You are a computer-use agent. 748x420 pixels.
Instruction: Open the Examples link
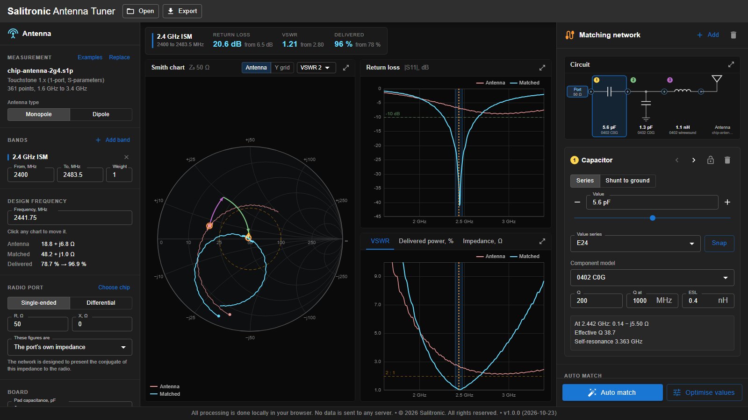pyautogui.click(x=90, y=57)
